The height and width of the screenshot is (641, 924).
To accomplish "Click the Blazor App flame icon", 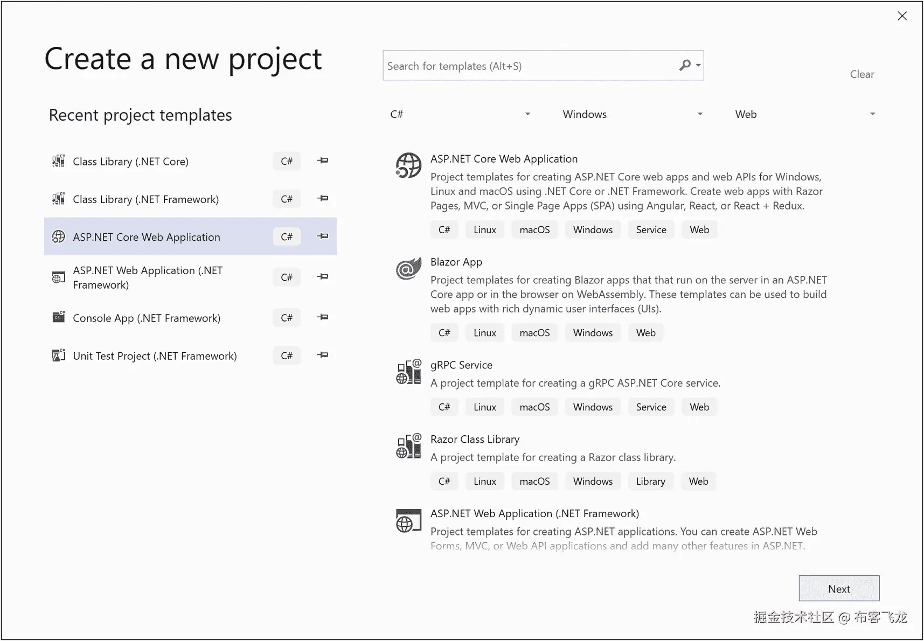I will click(x=408, y=268).
